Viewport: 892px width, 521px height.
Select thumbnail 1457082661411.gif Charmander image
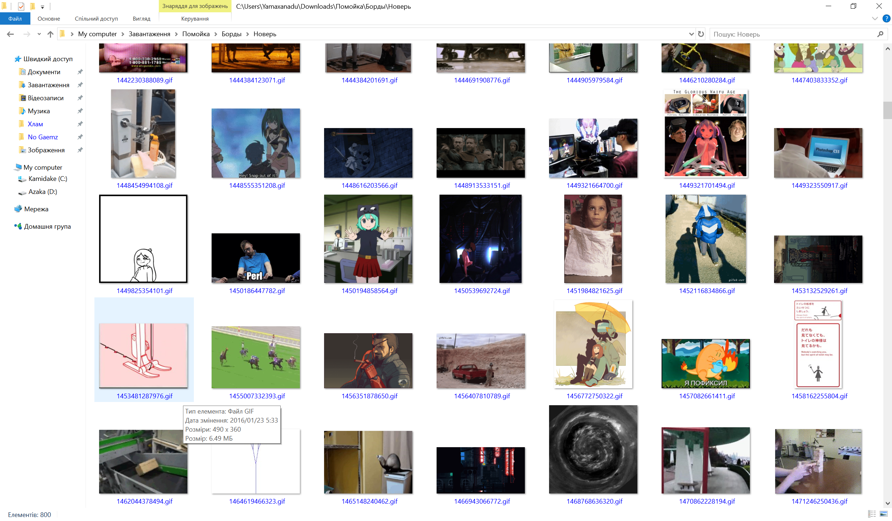click(x=706, y=364)
